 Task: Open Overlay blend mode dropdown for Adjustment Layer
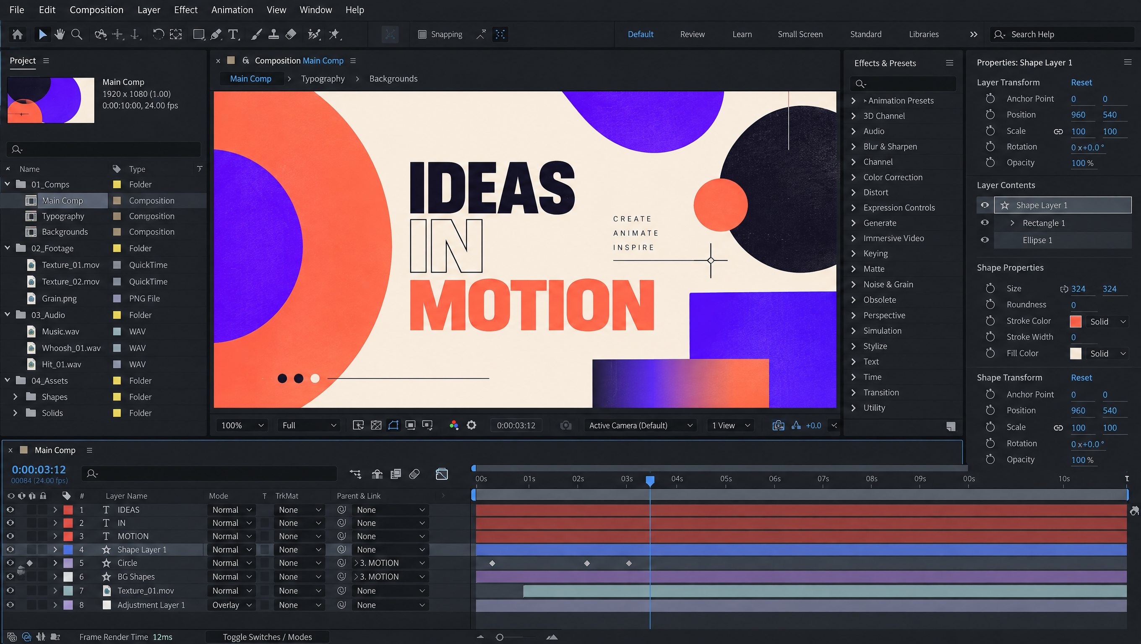[232, 605]
